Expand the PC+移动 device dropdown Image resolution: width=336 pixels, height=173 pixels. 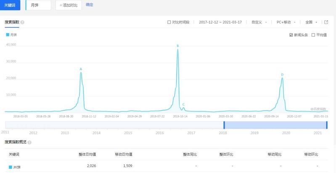pos(286,22)
